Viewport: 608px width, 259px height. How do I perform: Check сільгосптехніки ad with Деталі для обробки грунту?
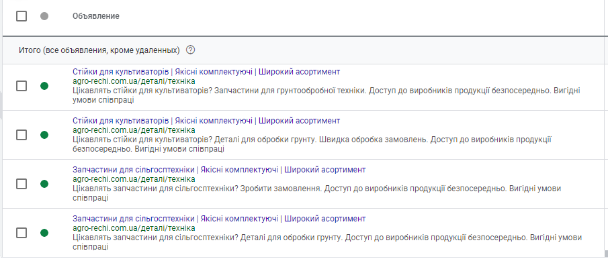[21, 233]
